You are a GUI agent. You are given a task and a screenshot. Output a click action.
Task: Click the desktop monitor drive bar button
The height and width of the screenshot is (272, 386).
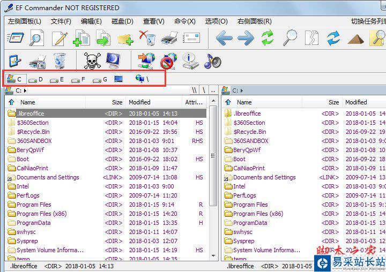point(118,79)
